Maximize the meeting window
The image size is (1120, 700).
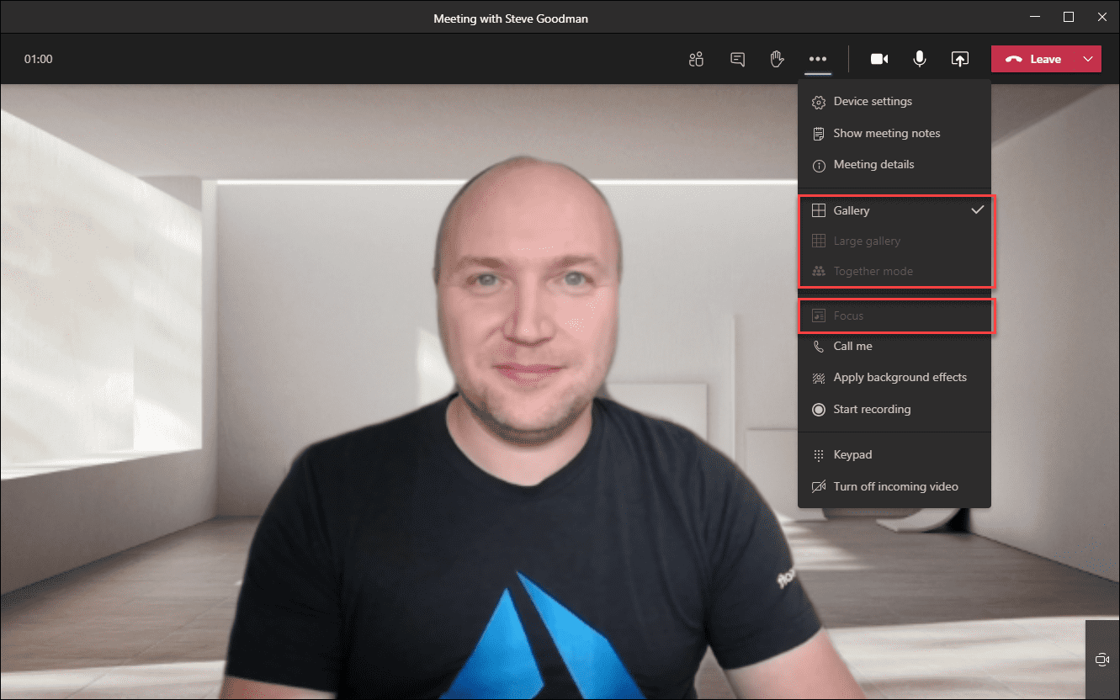[1069, 17]
